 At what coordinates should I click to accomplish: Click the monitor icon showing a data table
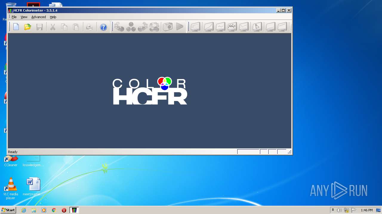point(195,27)
